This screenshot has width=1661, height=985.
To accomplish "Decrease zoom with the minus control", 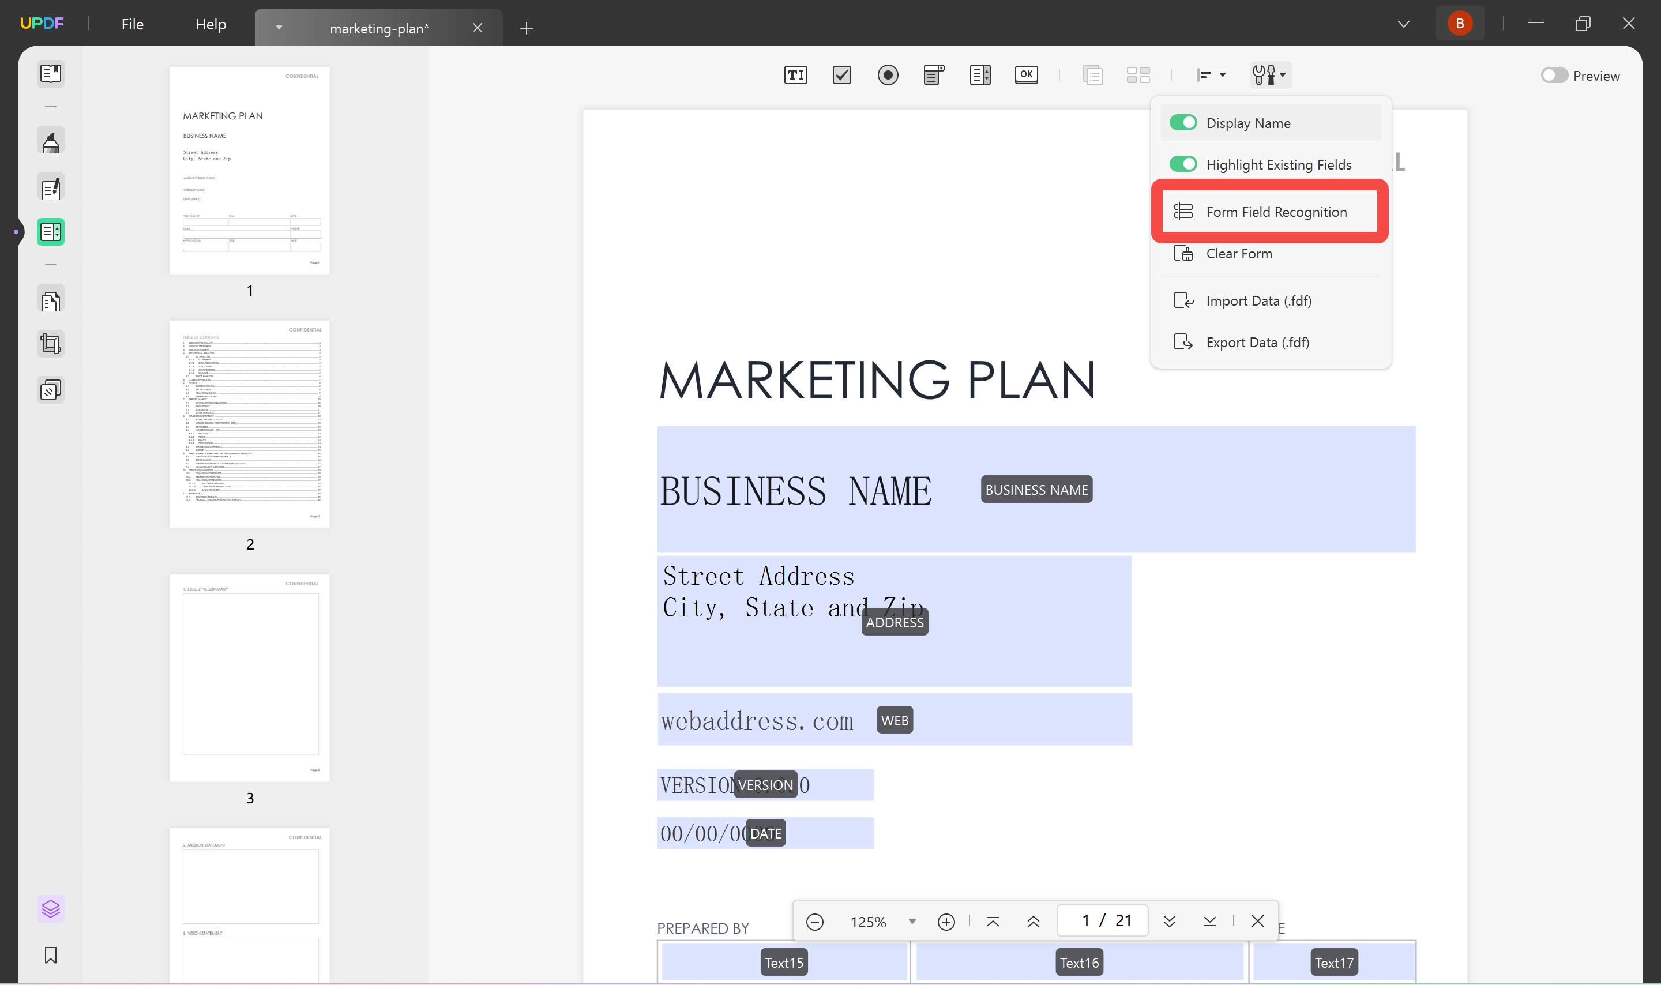I will pyautogui.click(x=815, y=922).
